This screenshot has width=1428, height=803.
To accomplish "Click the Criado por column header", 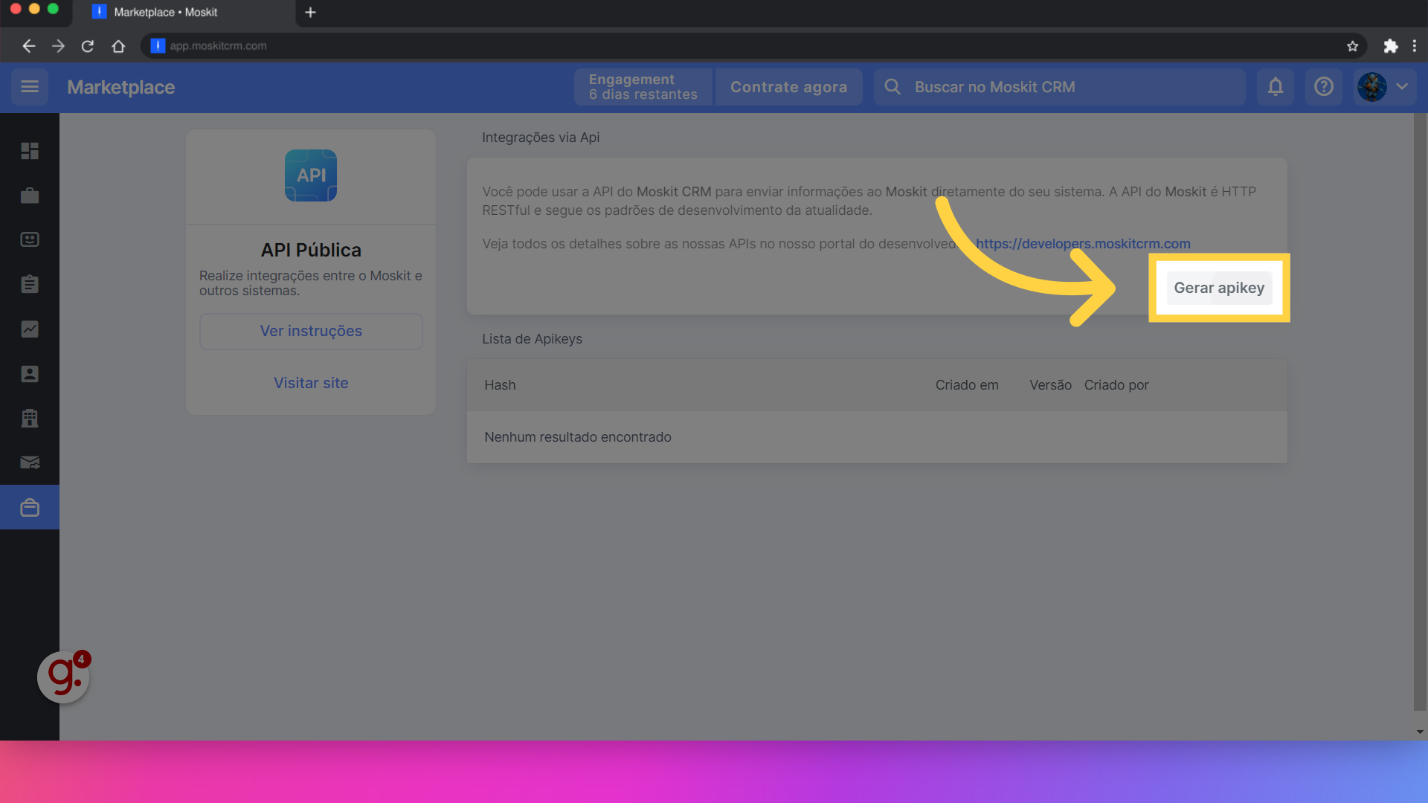I will tap(1116, 385).
